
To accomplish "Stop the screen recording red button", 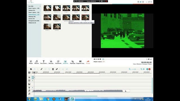I will point(106,1).
